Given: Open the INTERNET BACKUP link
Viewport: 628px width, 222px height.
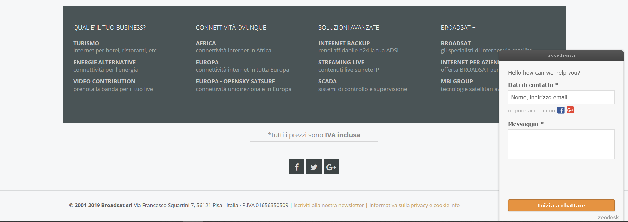Looking at the screenshot, I should click(344, 43).
